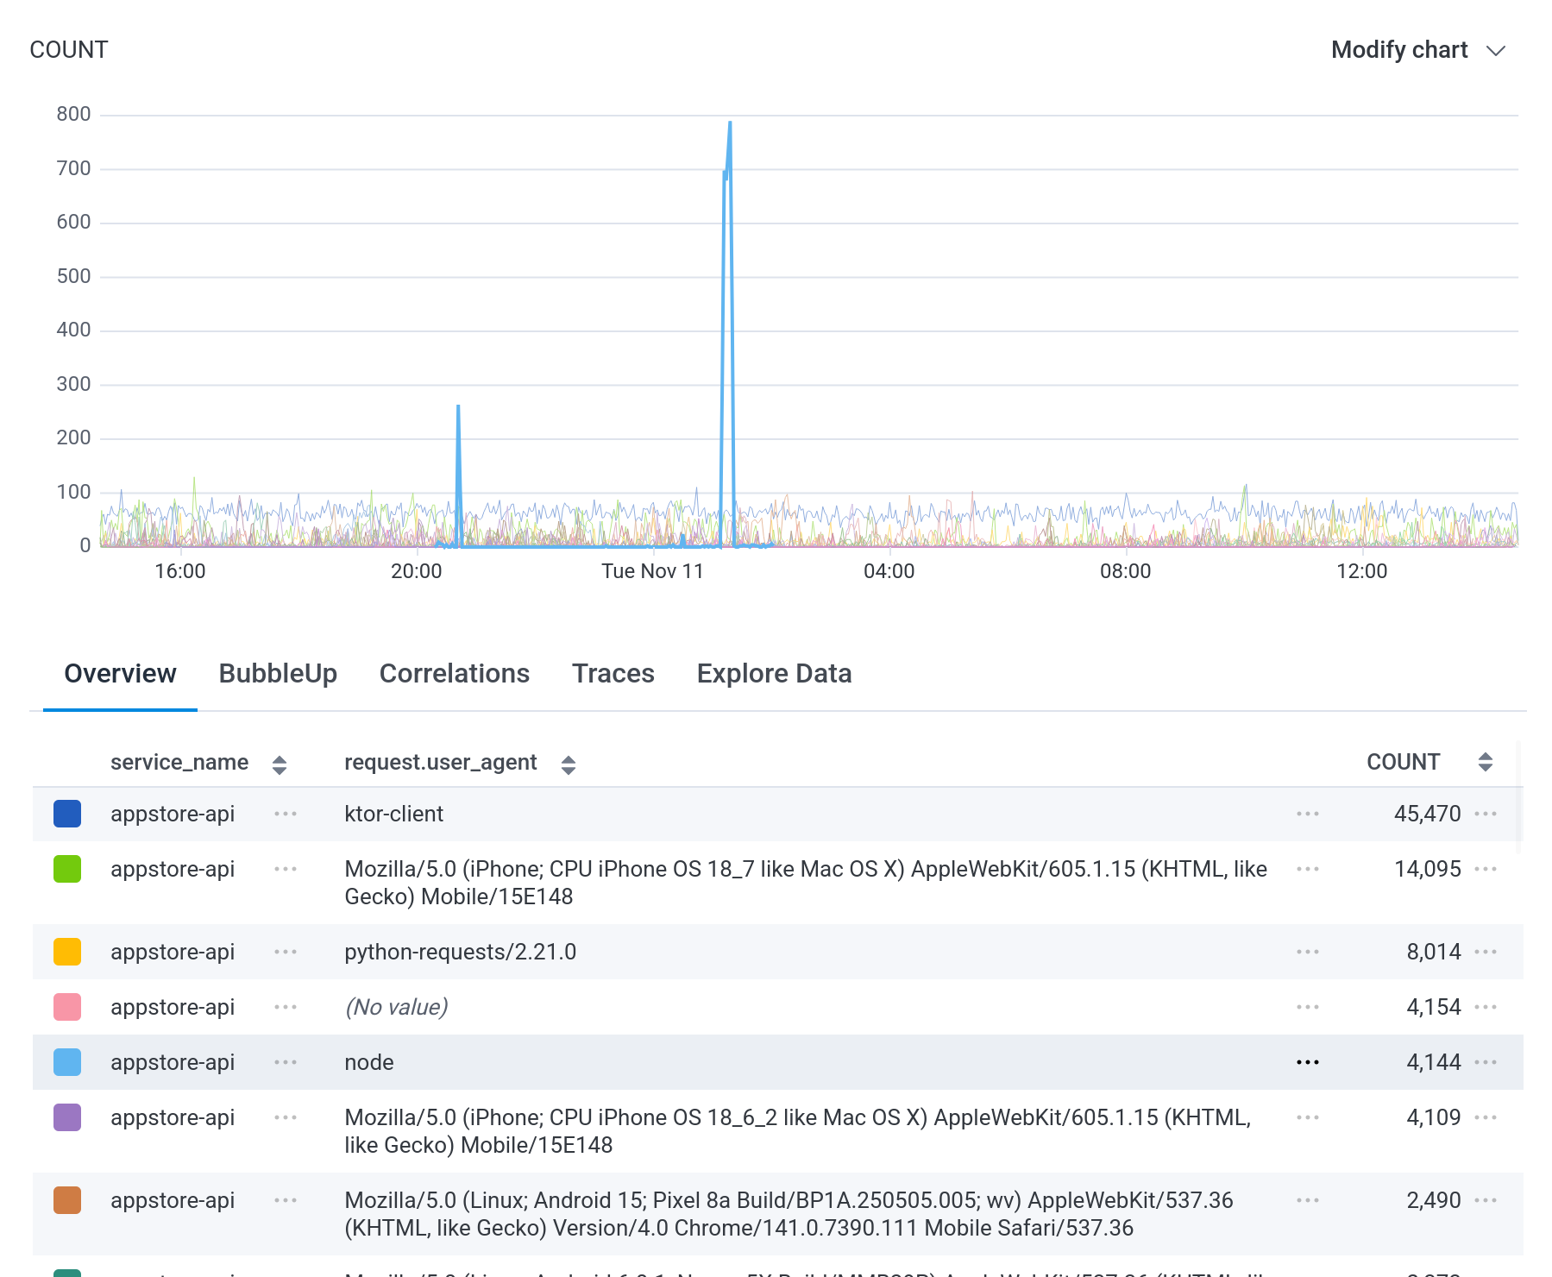Toggle sorting on the request.user_agent column
This screenshot has height=1277, width=1552.
pos(569,763)
